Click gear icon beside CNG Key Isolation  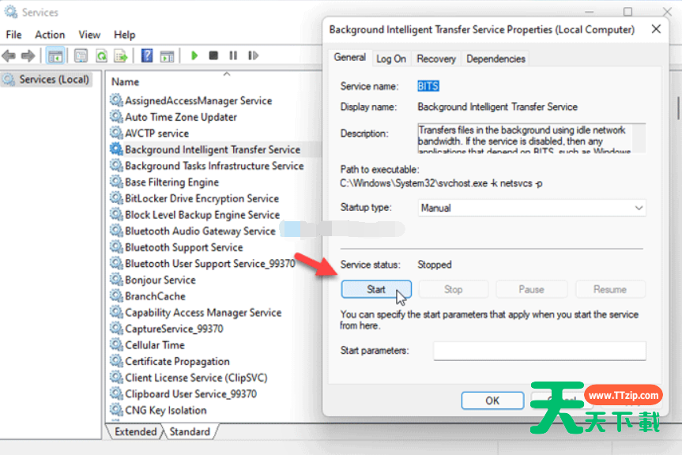click(x=116, y=410)
